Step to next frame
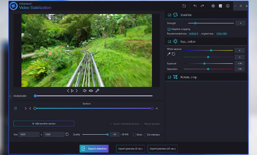Viewport: 257px width, 155px height. pos(76,91)
